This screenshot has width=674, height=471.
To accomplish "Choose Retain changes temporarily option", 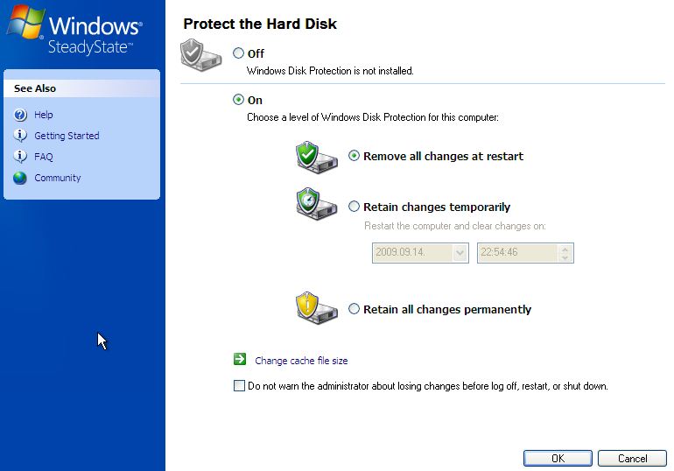I will (355, 207).
